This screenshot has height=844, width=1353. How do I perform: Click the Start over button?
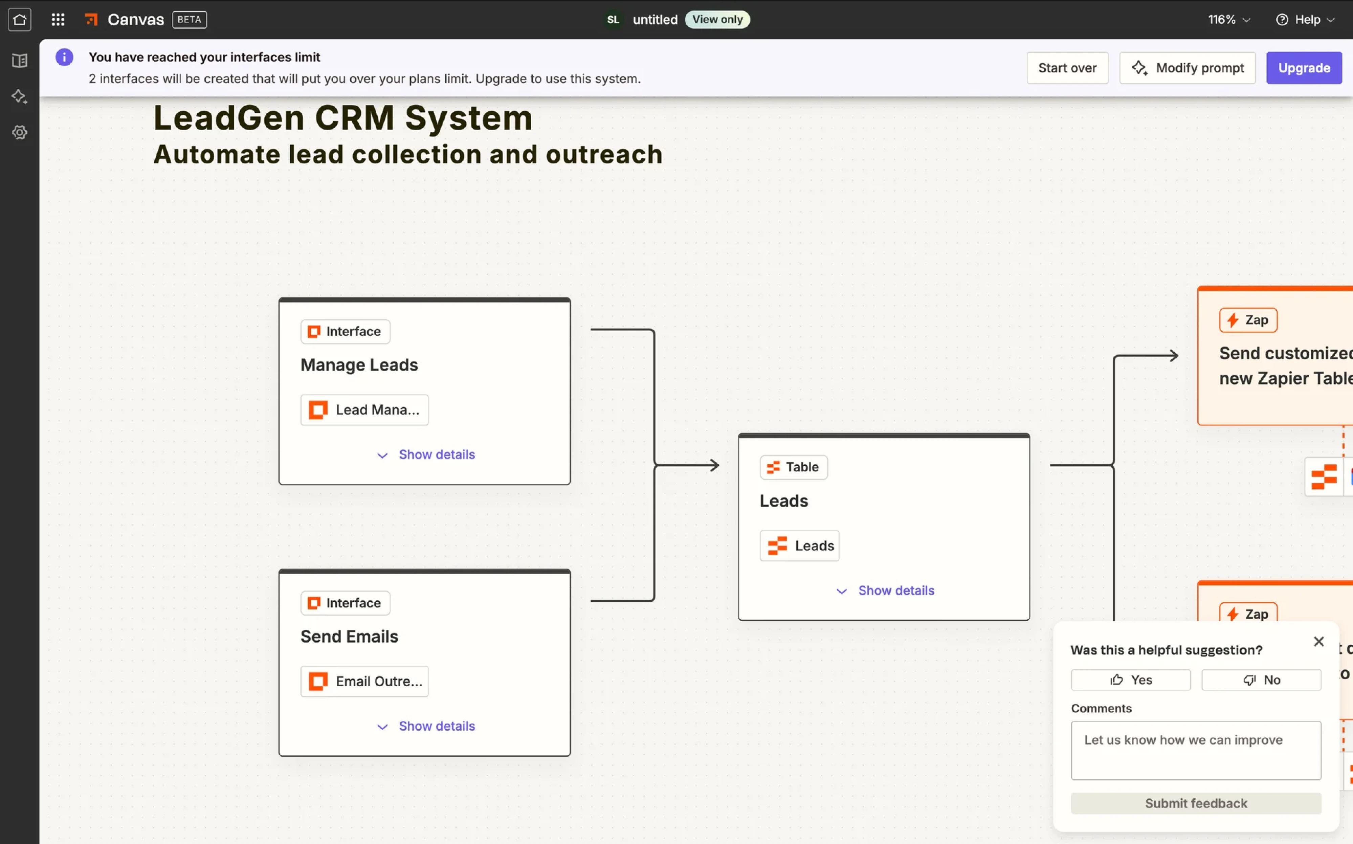[x=1067, y=68]
